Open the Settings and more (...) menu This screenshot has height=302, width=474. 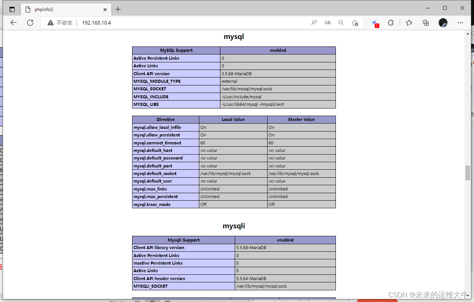(x=460, y=23)
